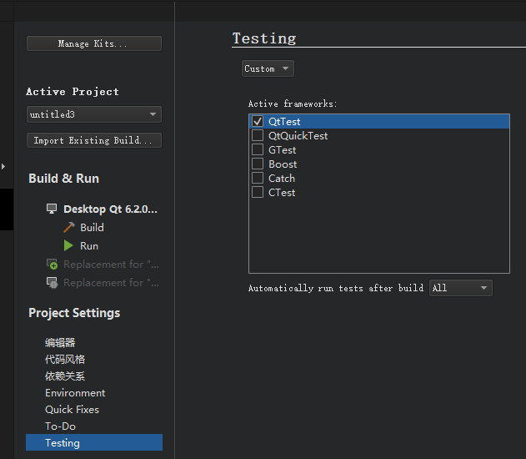Open To-Do project settings
The width and height of the screenshot is (526, 459).
click(x=60, y=426)
